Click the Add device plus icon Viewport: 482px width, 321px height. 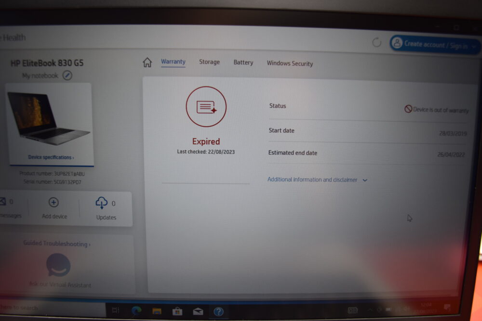[54, 203]
